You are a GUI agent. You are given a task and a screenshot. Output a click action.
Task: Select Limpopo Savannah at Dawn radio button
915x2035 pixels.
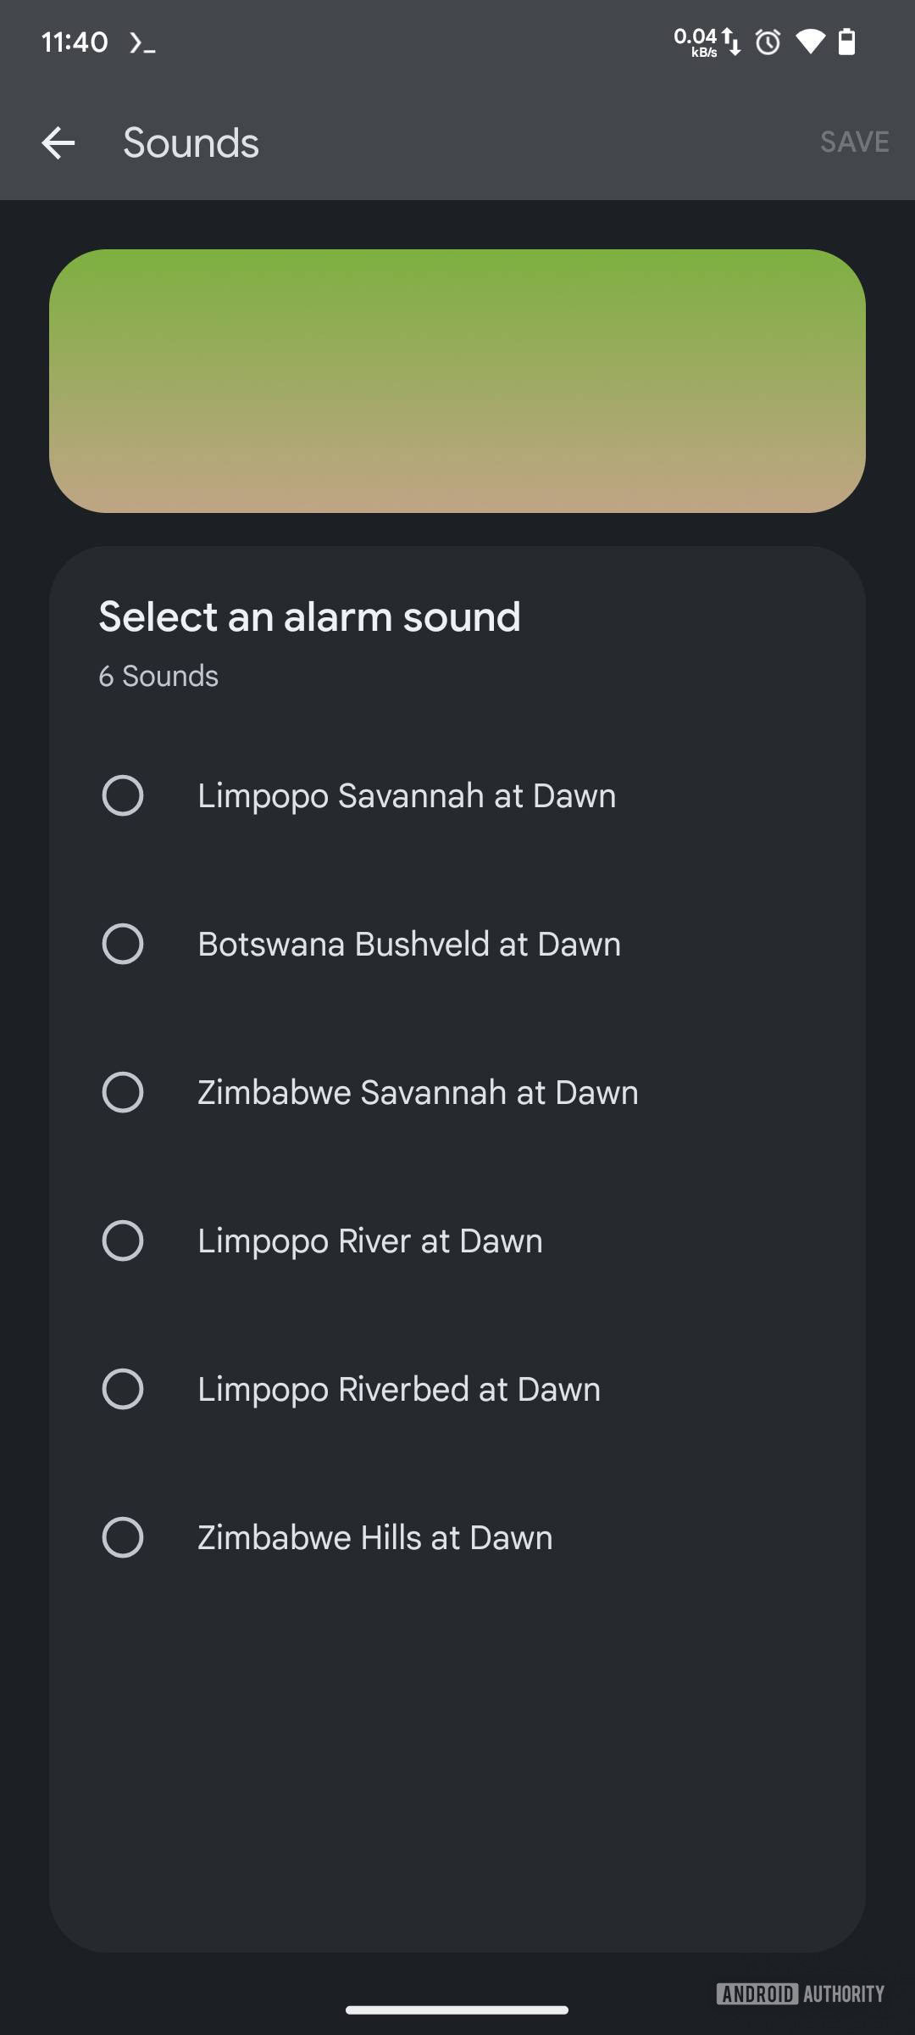point(123,795)
